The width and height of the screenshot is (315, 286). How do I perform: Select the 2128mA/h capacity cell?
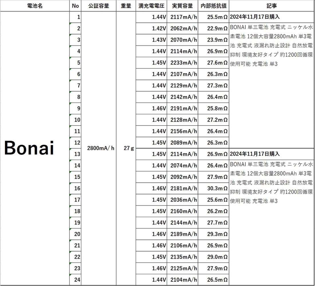[182, 120]
